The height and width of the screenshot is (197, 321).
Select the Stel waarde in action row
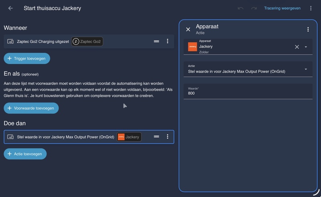click(x=89, y=137)
